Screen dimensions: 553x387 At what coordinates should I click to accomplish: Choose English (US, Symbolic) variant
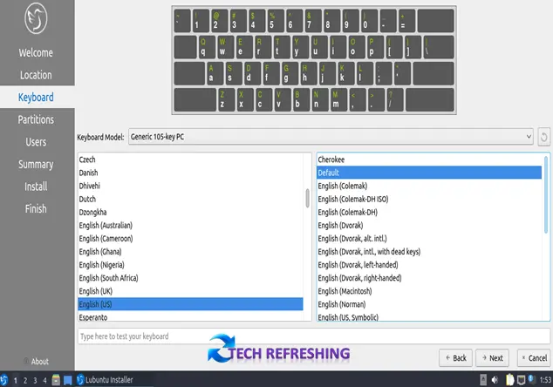point(429,316)
